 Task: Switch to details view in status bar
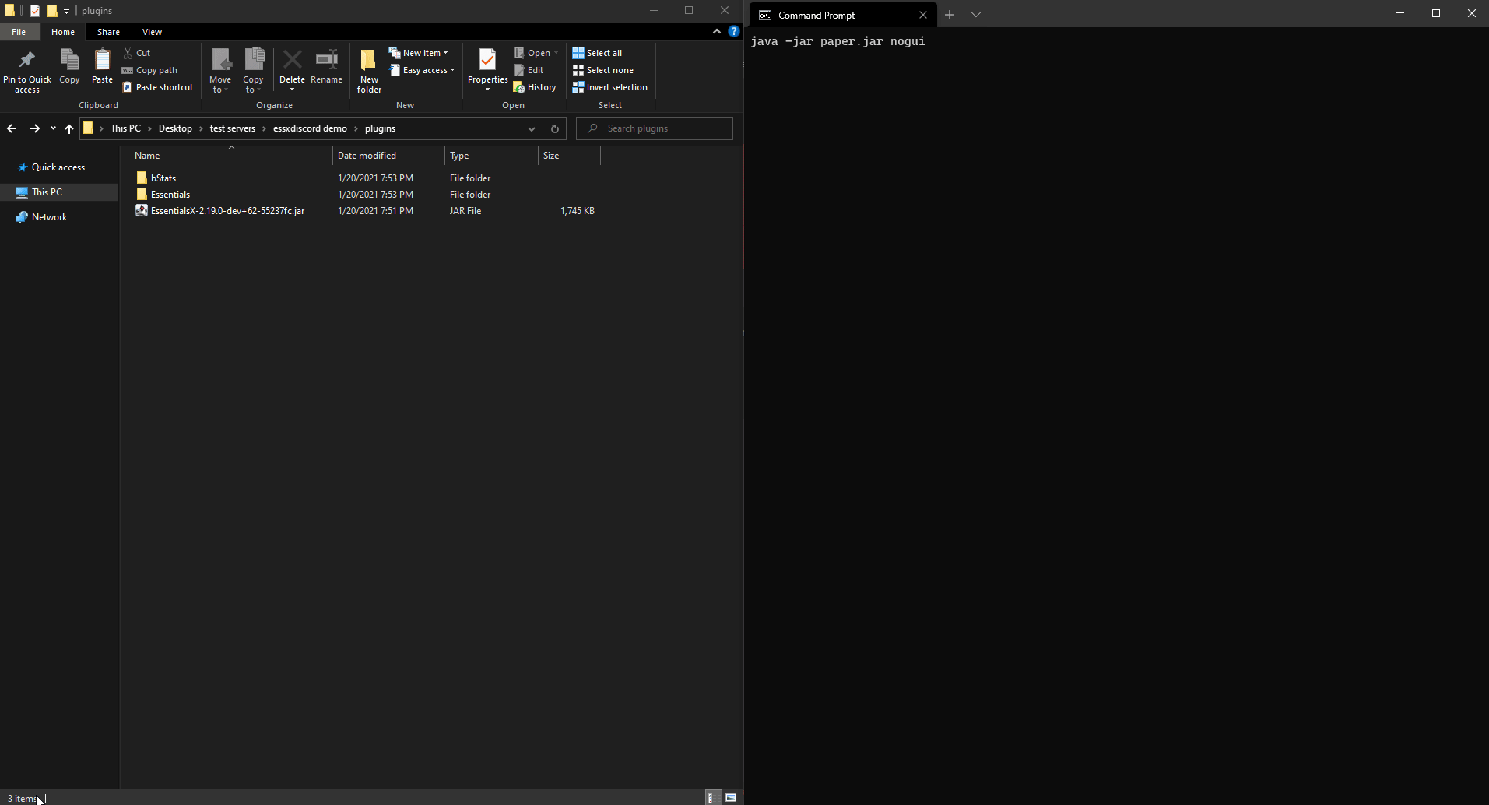click(711, 797)
